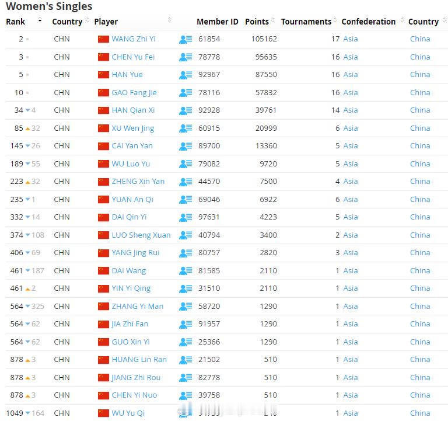Open profile card icon for YUAN An Qi
Image resolution: width=448 pixels, height=421 pixels.
click(x=185, y=200)
